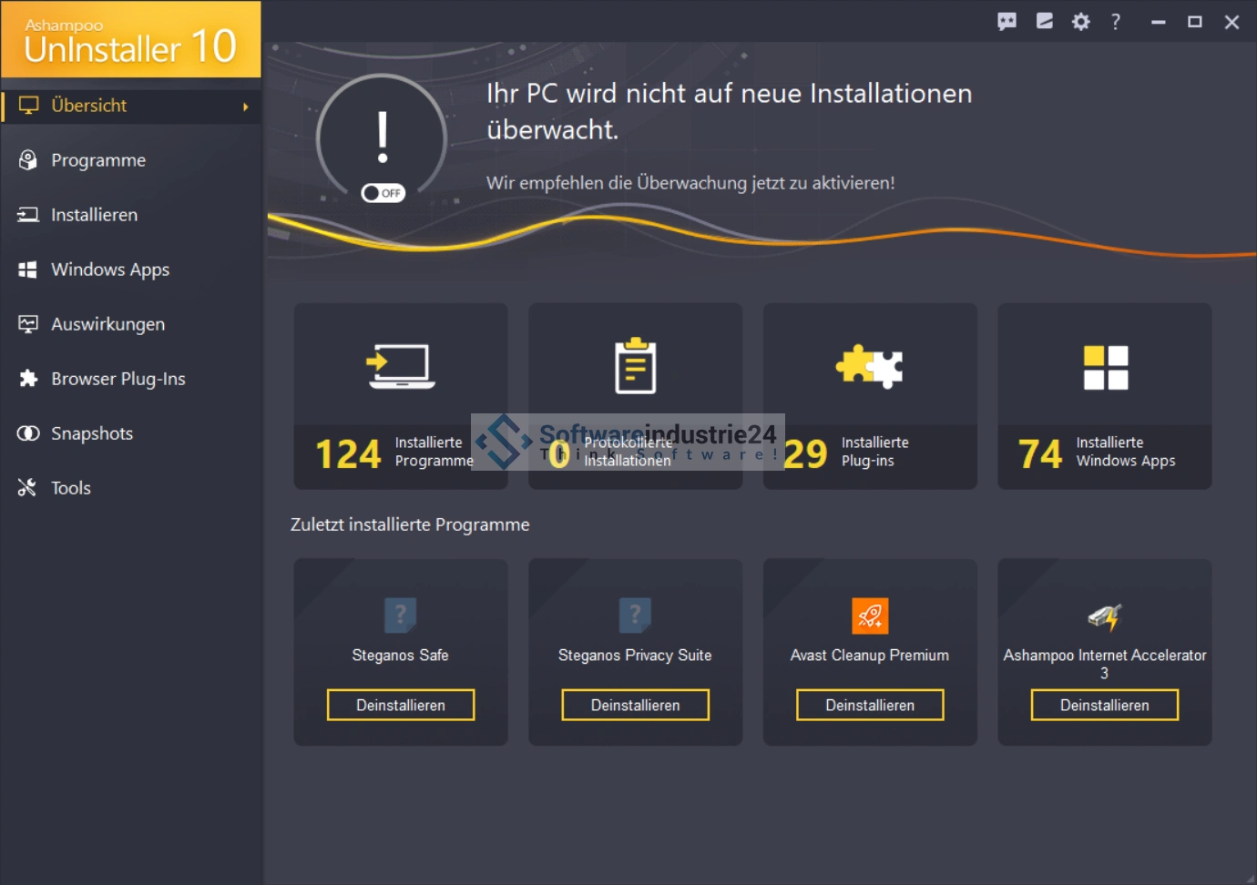The width and height of the screenshot is (1257, 885).
Task: Toggle the installation monitoring OFF switch
Action: 383,193
